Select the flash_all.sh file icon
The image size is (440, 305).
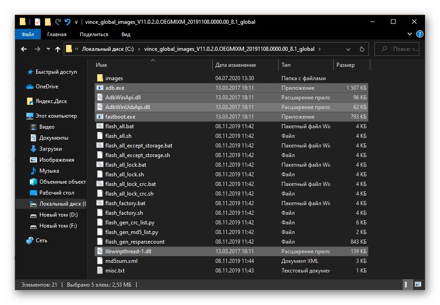pos(100,136)
